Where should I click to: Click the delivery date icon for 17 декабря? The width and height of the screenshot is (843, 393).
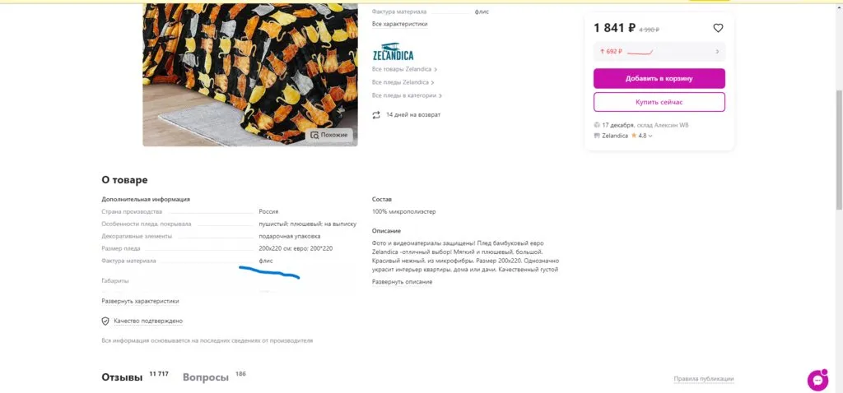pyautogui.click(x=597, y=125)
